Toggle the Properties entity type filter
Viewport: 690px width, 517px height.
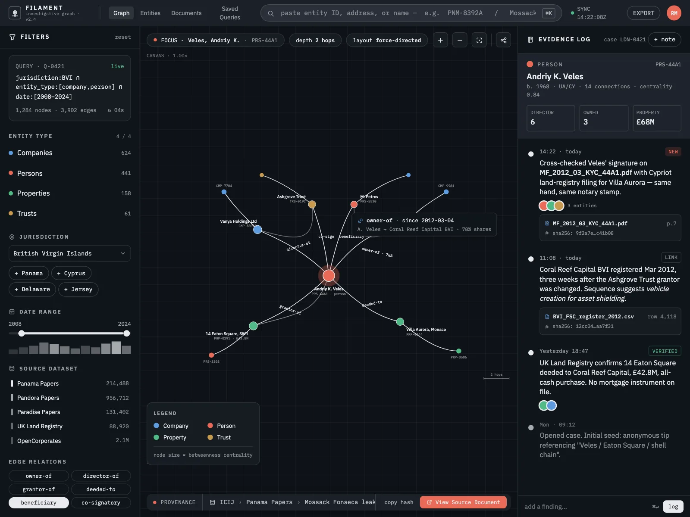coord(70,193)
